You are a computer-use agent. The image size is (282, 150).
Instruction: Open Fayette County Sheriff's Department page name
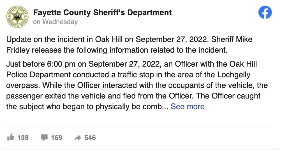tap(102, 13)
